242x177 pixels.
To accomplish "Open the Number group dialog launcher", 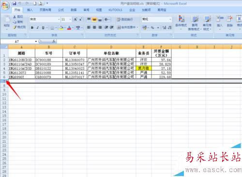I will pos(171,35).
